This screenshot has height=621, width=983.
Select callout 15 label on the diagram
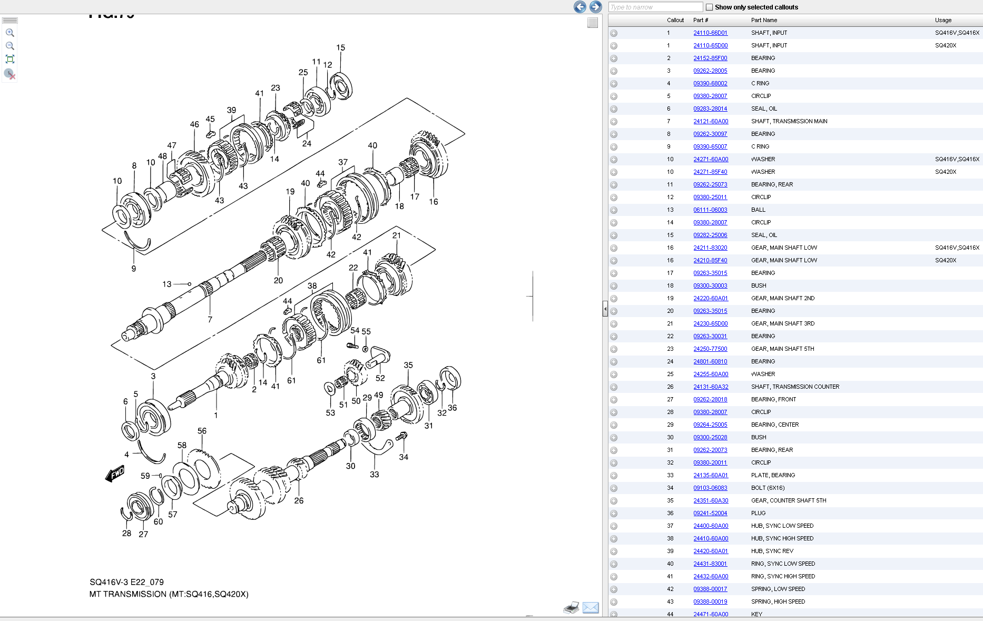coord(340,47)
